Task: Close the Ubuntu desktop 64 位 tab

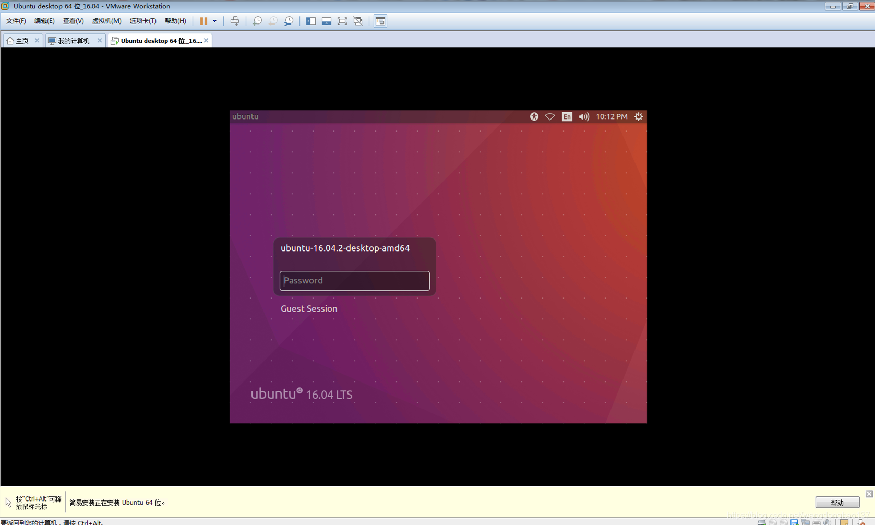Action: (206, 40)
